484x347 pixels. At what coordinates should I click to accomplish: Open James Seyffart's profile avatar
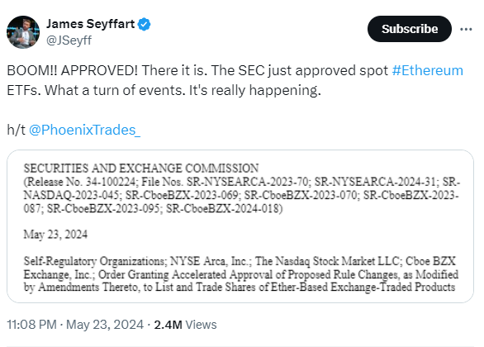23,32
